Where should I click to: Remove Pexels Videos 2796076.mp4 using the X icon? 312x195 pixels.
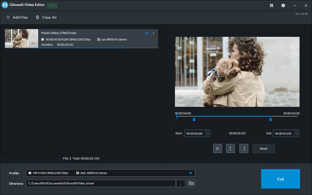pos(153,33)
